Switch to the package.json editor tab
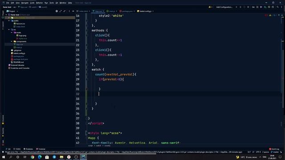 click(127, 11)
